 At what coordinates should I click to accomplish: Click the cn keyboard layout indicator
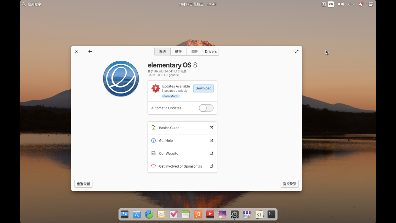pyautogui.click(x=331, y=4)
